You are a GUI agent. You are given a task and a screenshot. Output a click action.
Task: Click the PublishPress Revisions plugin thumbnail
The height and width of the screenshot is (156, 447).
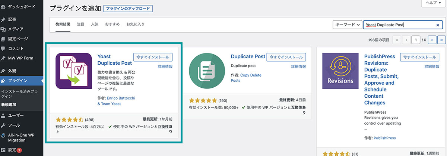point(340,71)
